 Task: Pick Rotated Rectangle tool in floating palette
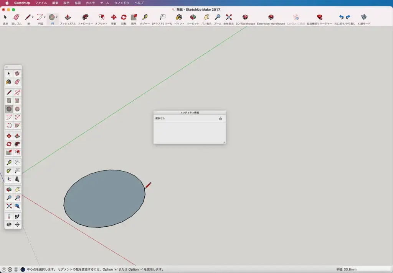17,101
